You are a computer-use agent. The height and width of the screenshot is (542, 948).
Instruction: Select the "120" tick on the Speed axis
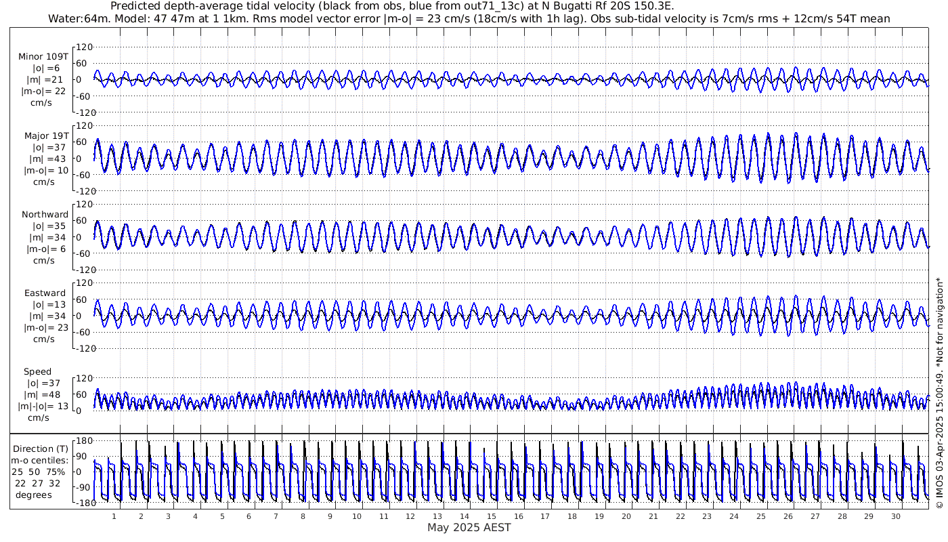click(84, 378)
